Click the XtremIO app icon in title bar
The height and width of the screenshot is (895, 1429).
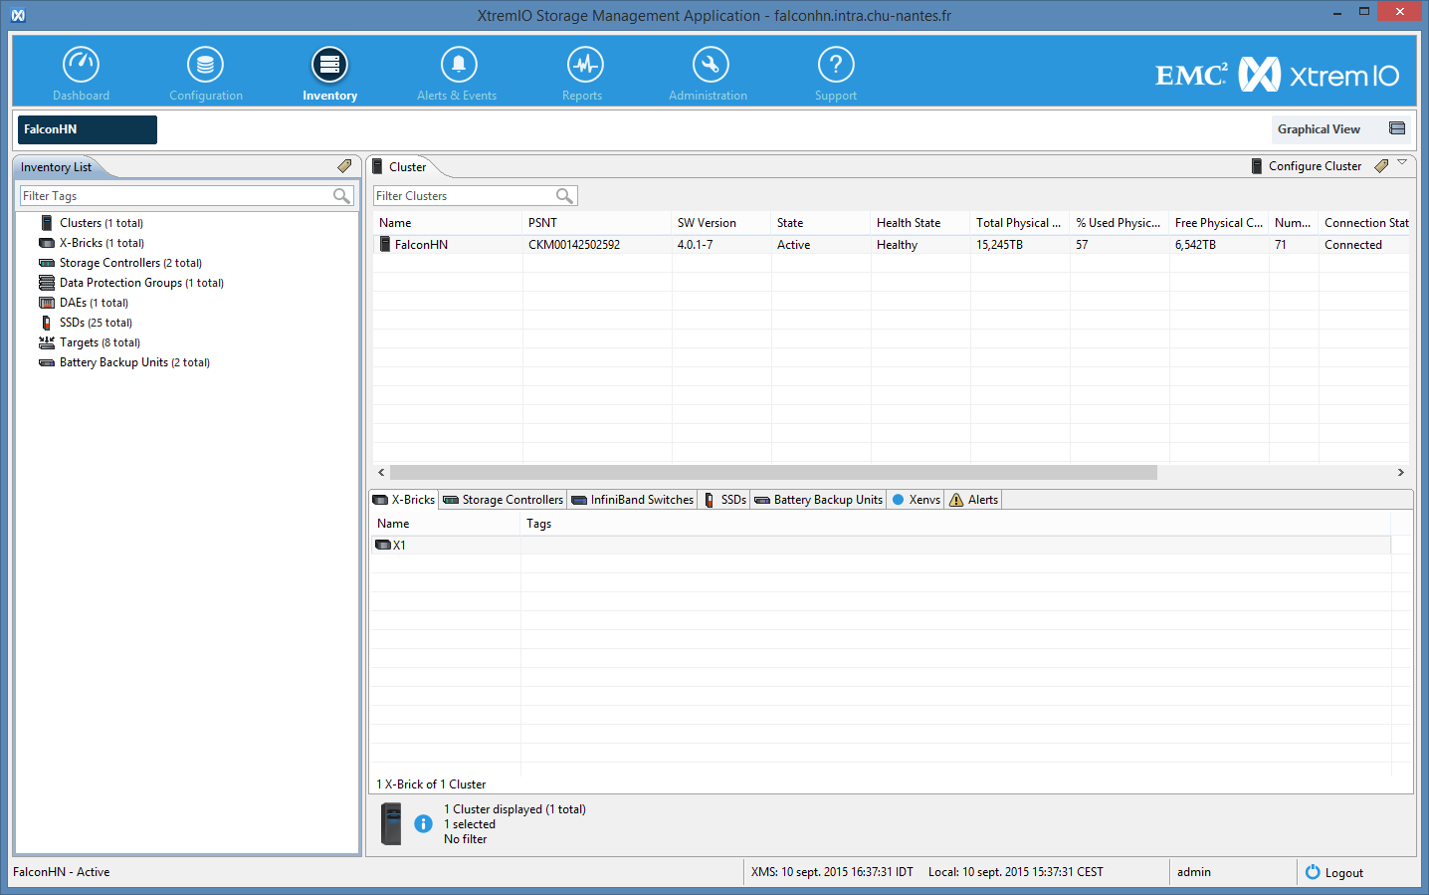coord(18,15)
